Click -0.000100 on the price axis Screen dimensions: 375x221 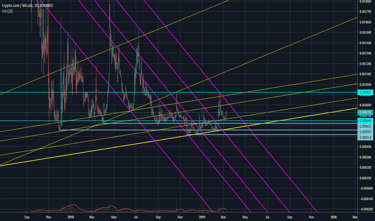click(x=365, y=199)
